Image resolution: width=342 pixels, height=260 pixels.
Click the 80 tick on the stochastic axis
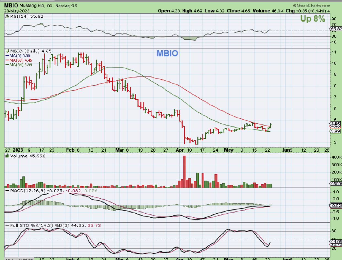(334, 231)
